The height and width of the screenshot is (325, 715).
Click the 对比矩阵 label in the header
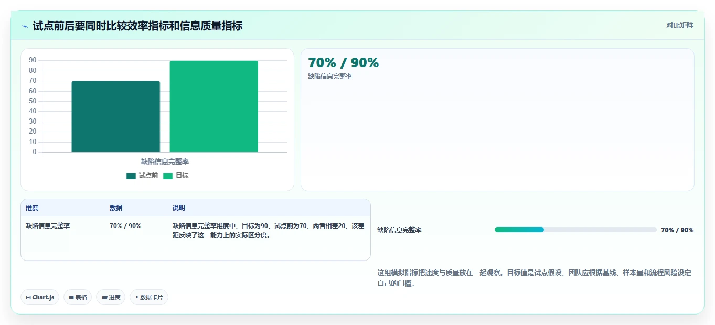pyautogui.click(x=679, y=25)
